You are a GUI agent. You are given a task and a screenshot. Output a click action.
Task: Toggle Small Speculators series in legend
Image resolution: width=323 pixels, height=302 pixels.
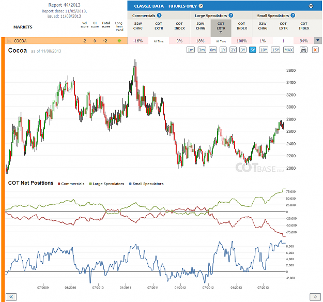coord(146,184)
